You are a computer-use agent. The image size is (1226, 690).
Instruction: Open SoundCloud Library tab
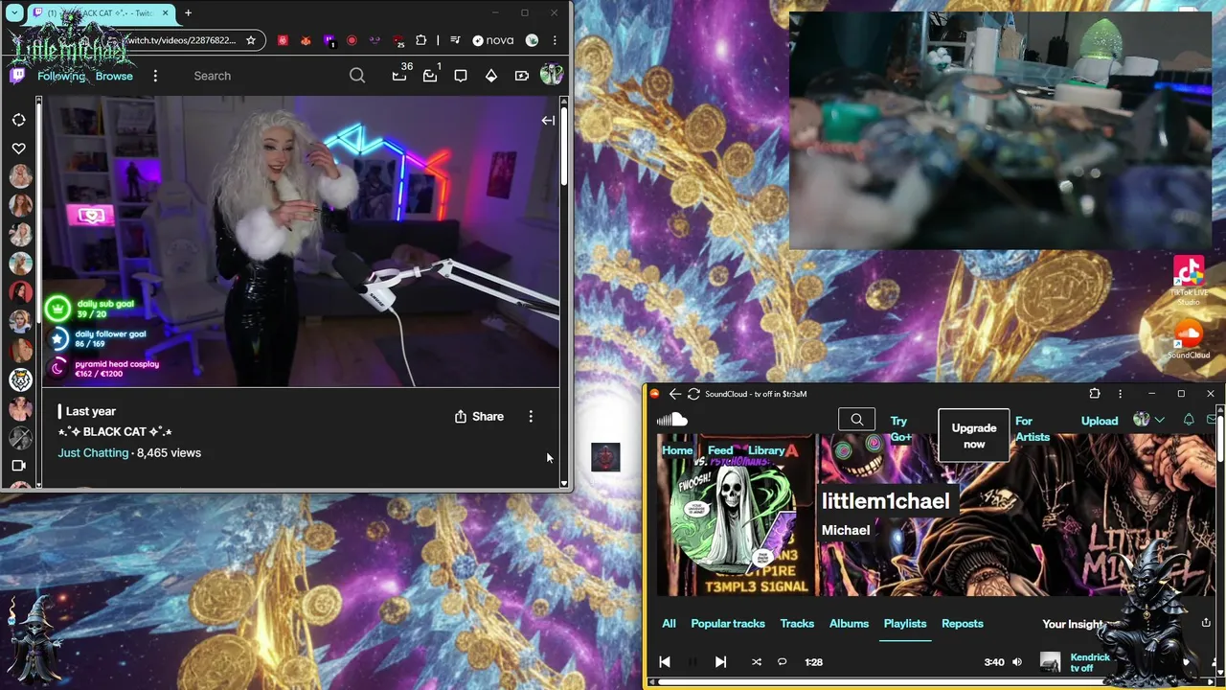point(766,450)
